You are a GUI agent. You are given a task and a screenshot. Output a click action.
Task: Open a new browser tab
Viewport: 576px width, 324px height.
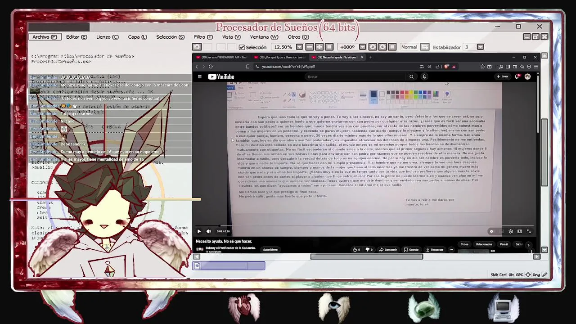click(370, 57)
